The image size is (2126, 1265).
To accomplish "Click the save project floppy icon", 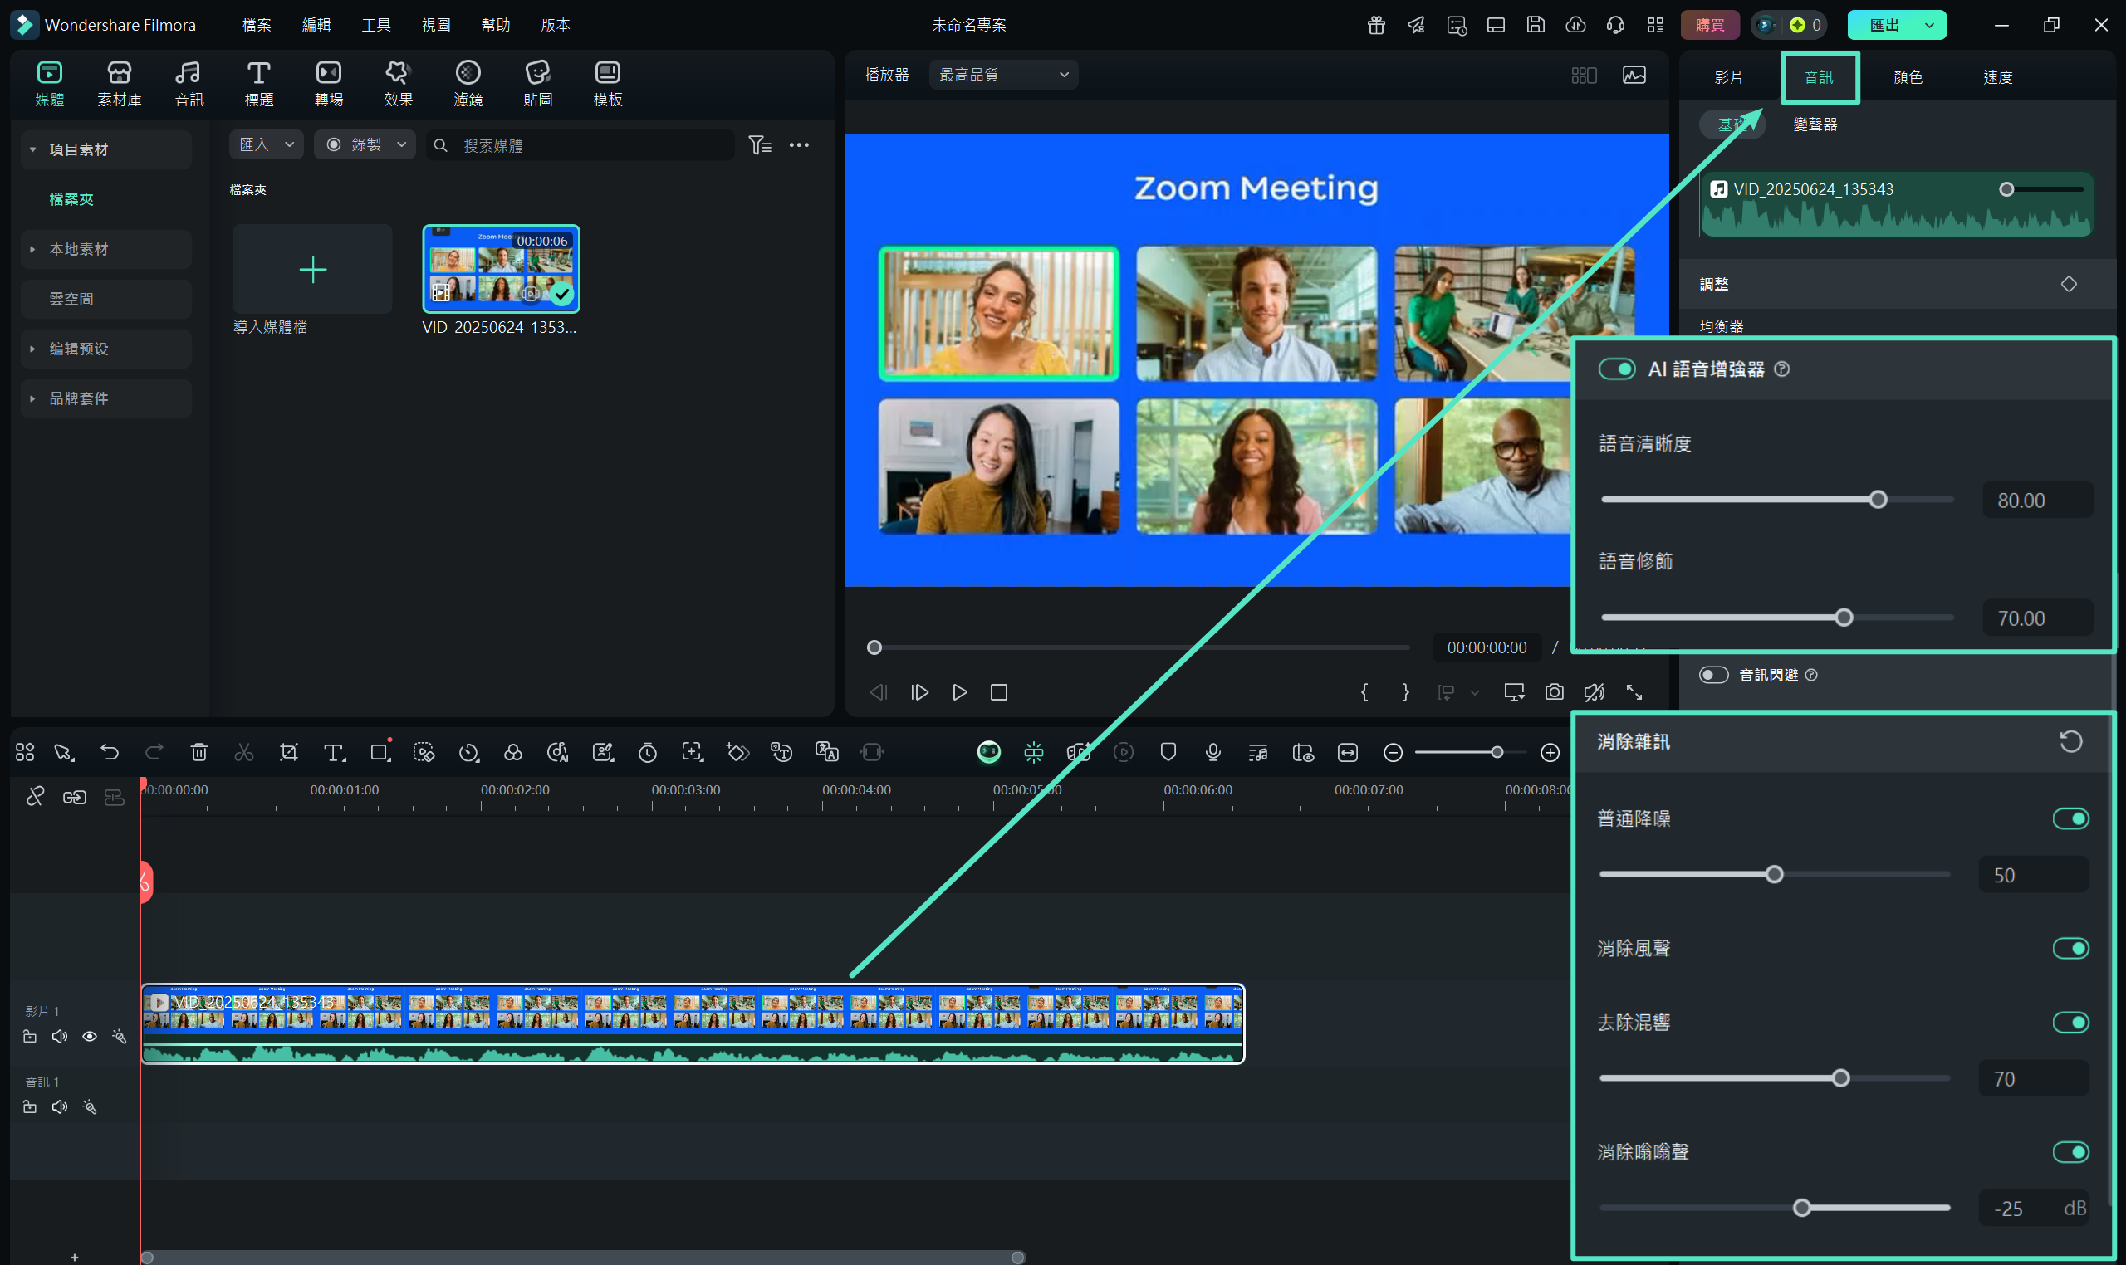I will [1535, 25].
